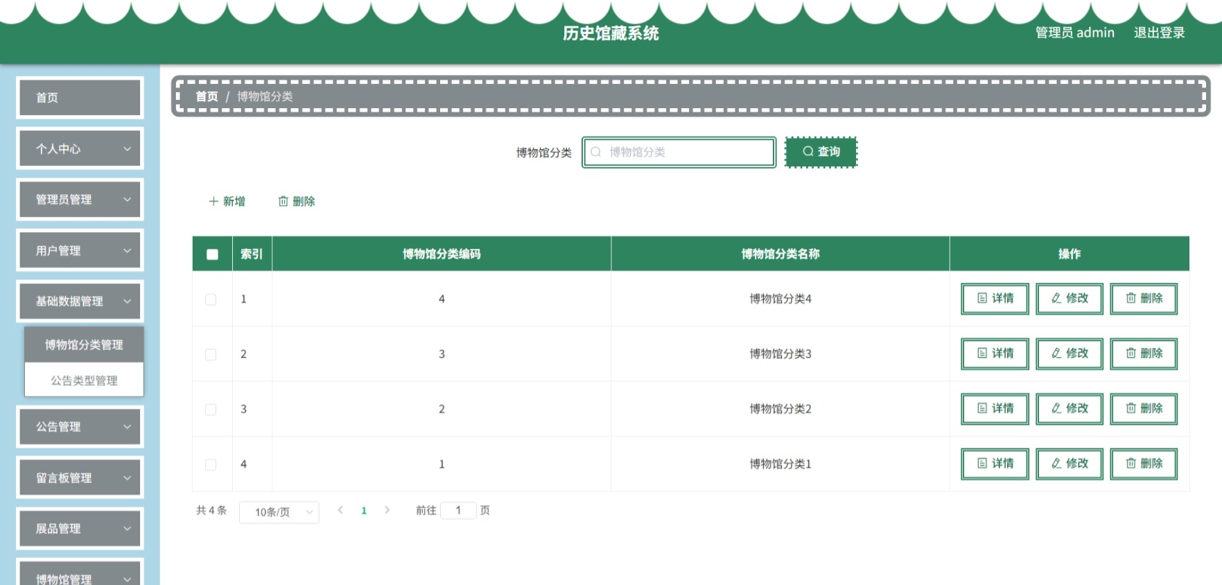
Task: Click the trash icon in toolbar 删除
Action: [x=283, y=201]
